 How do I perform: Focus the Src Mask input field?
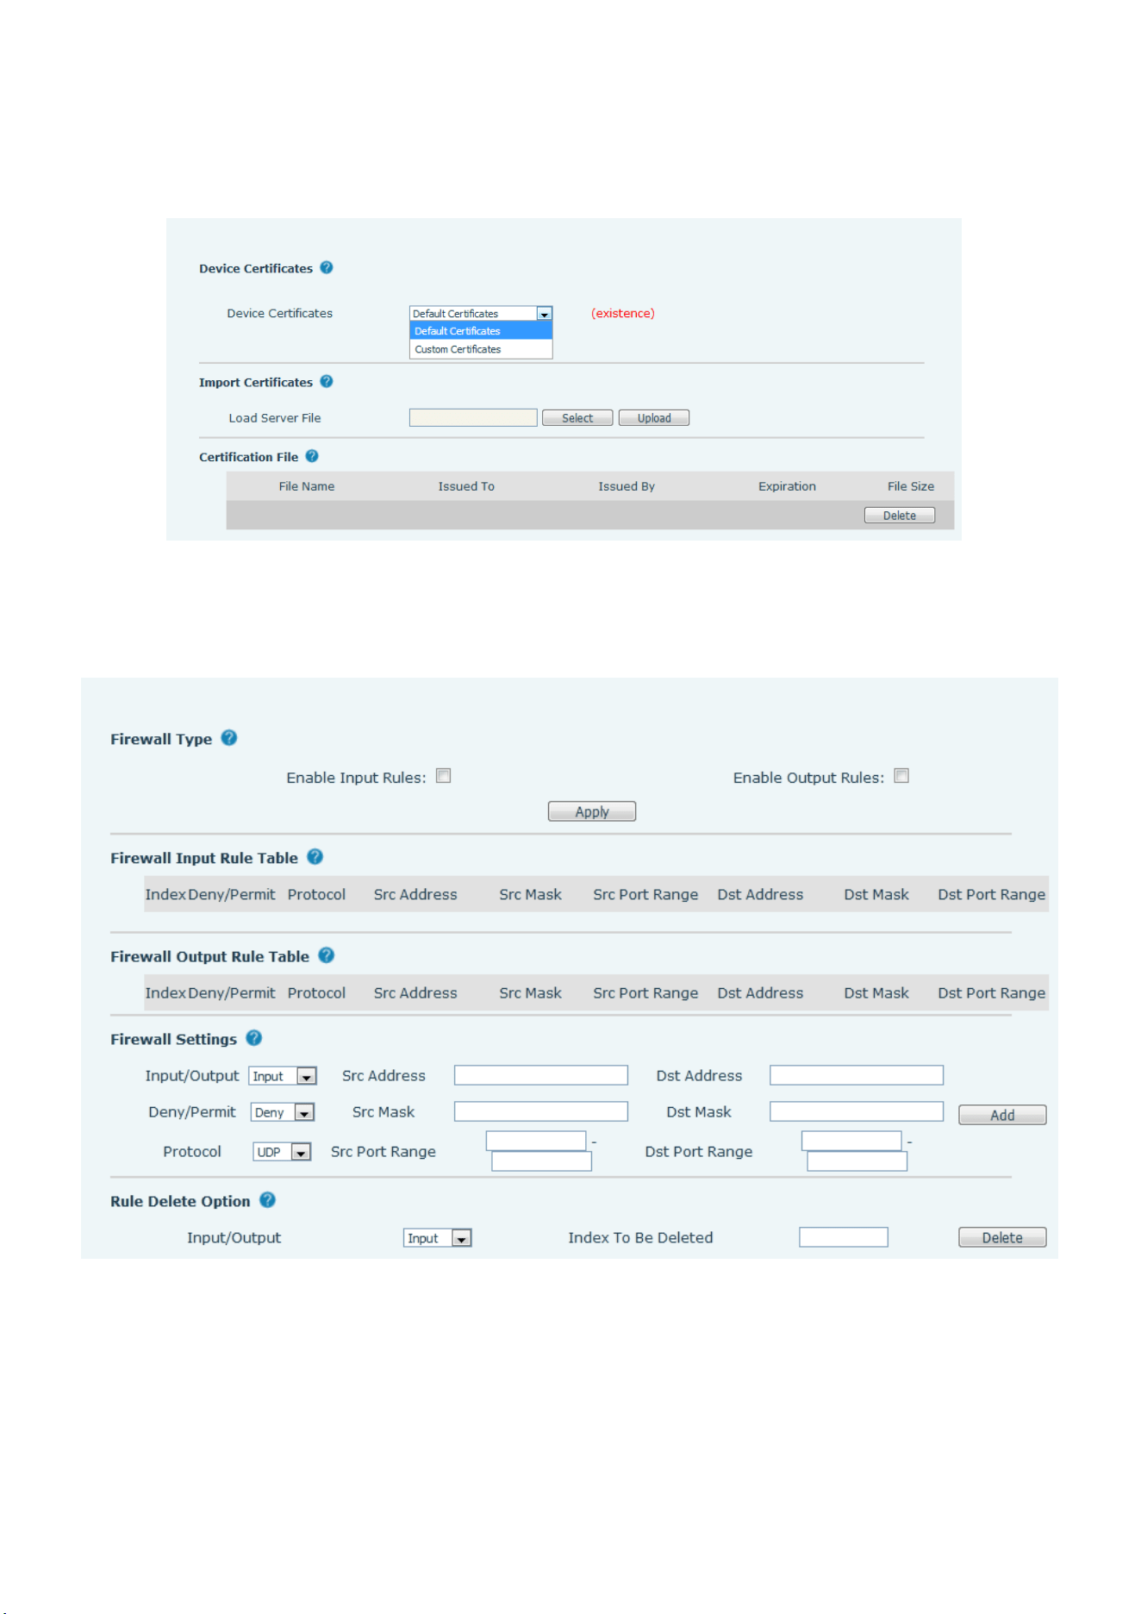pos(541,1111)
